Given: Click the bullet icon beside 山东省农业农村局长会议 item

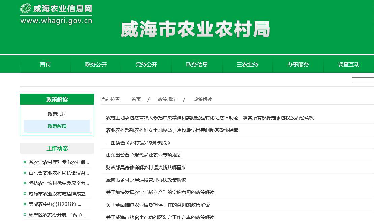Looking at the screenshot, I should click(25, 173).
